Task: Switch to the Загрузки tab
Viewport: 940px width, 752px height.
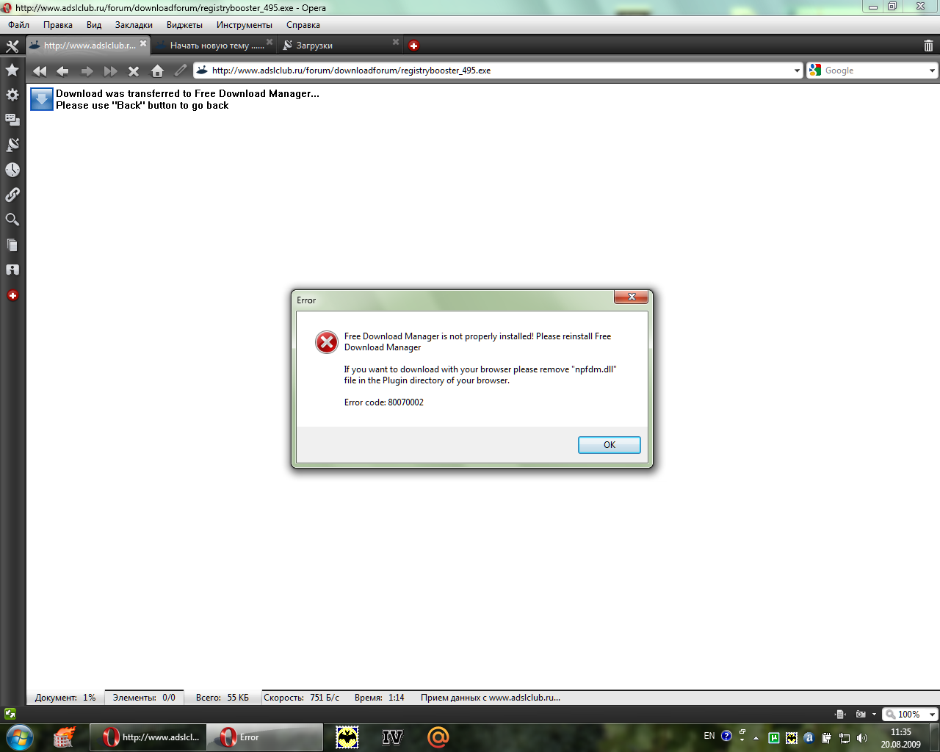Action: click(x=314, y=46)
